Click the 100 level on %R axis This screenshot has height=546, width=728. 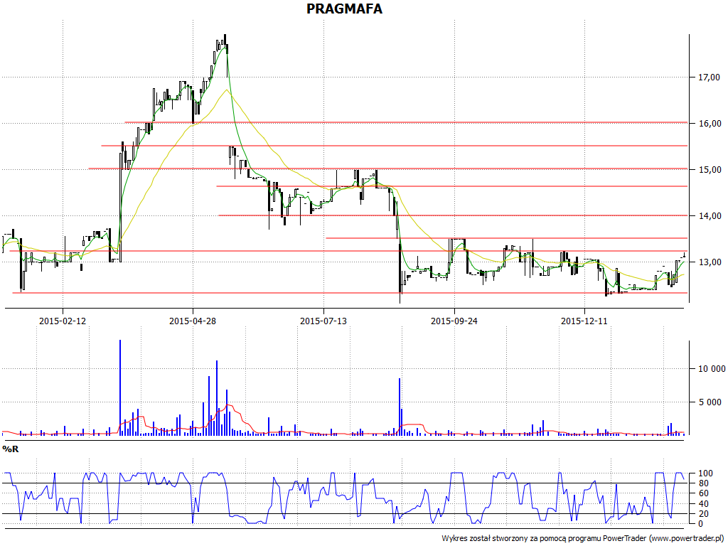tap(705, 473)
